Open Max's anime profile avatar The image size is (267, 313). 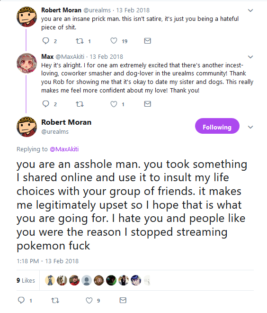tap(27, 63)
